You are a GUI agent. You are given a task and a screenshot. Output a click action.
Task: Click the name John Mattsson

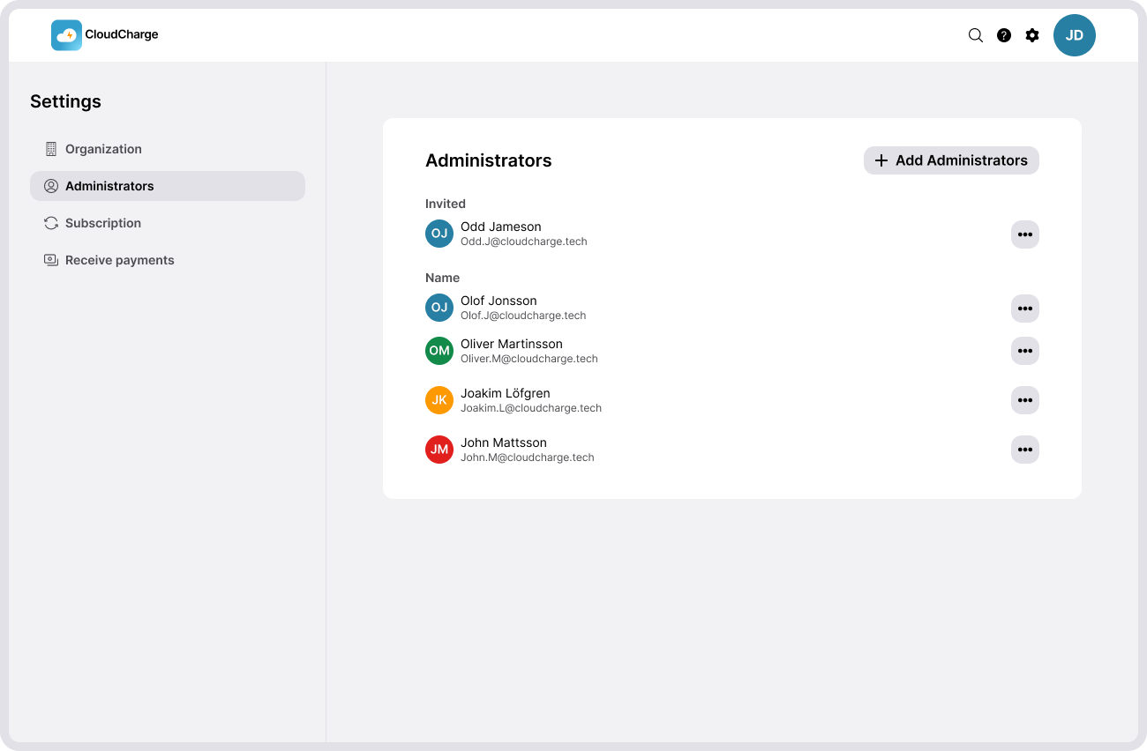(504, 442)
